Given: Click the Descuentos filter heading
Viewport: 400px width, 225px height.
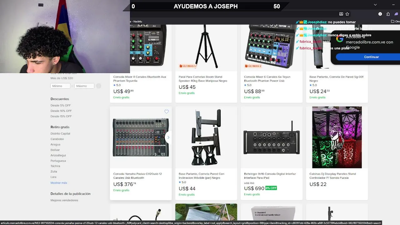Looking at the screenshot, I should (x=60, y=99).
